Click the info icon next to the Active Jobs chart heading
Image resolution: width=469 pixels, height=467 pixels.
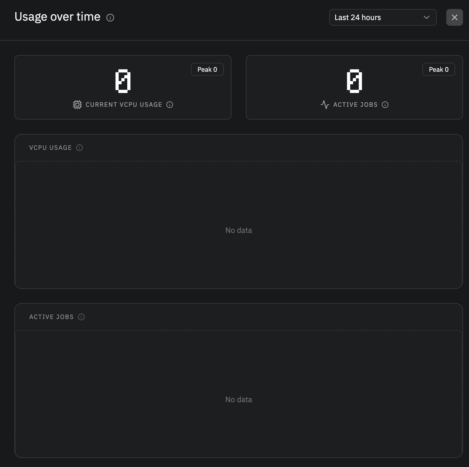81,317
